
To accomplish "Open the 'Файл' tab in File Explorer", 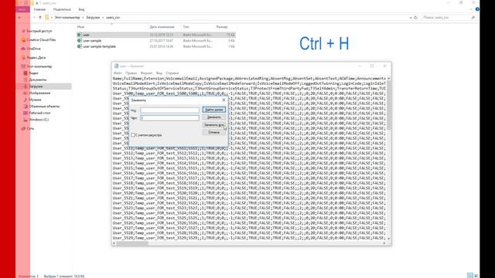I will [22, 9].
